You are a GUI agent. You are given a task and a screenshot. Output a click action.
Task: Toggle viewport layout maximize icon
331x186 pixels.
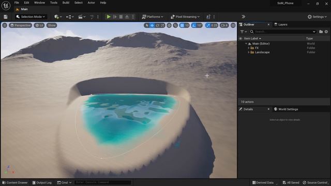[x=233, y=25]
